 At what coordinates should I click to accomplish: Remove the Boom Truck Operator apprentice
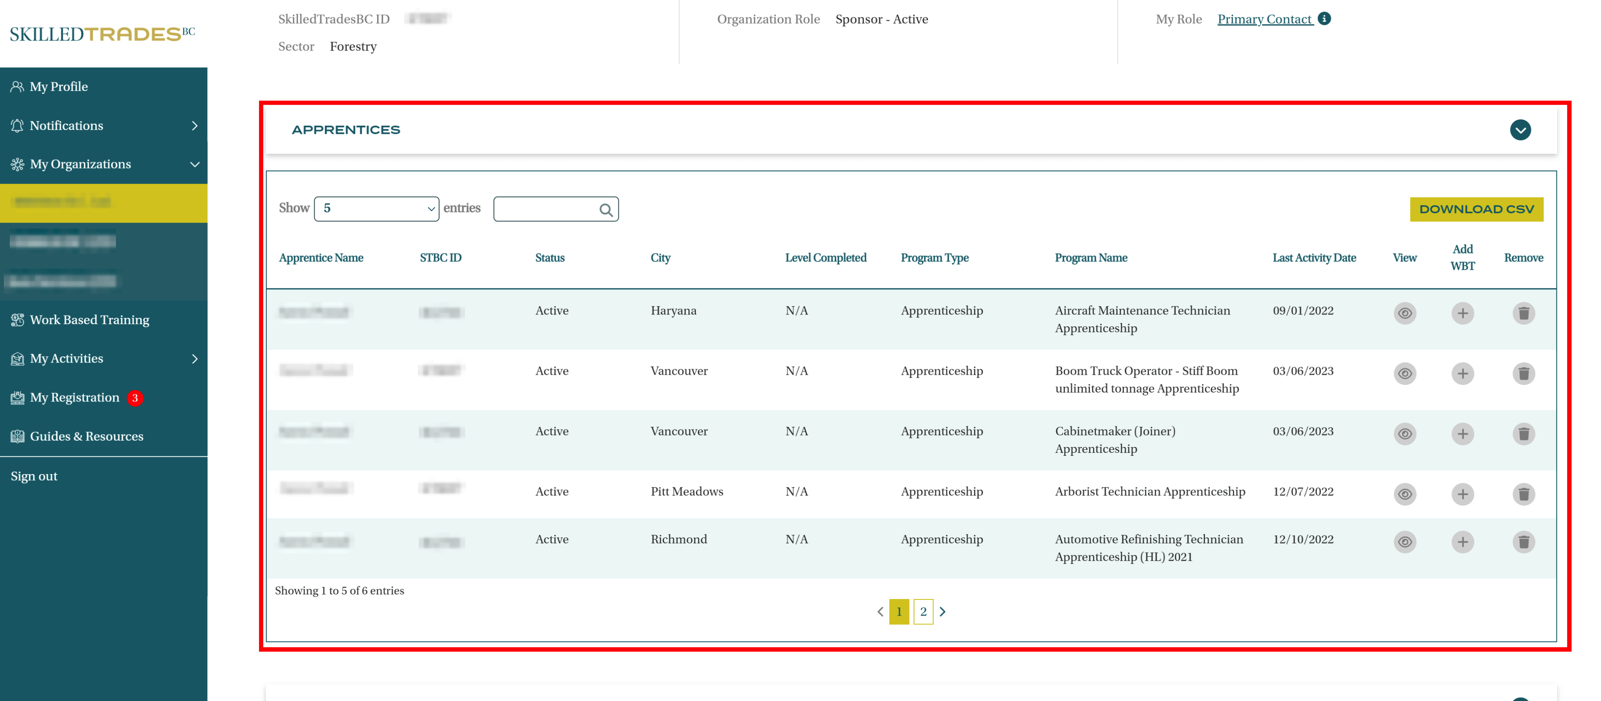coord(1523,373)
